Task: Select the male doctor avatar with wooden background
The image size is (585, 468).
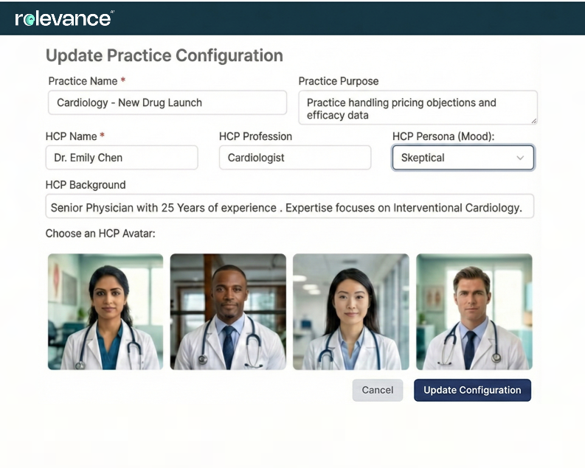Action: (x=228, y=312)
